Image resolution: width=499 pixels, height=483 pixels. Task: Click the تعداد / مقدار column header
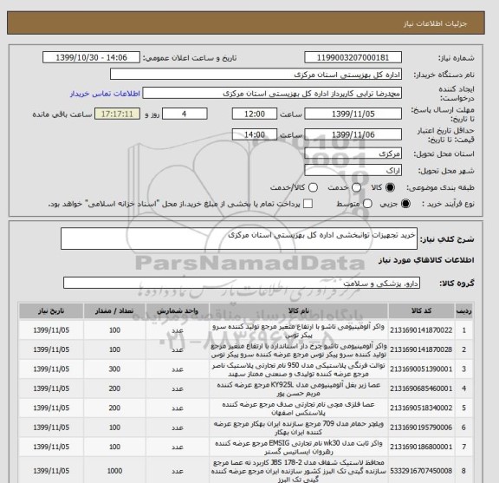[x=114, y=311]
